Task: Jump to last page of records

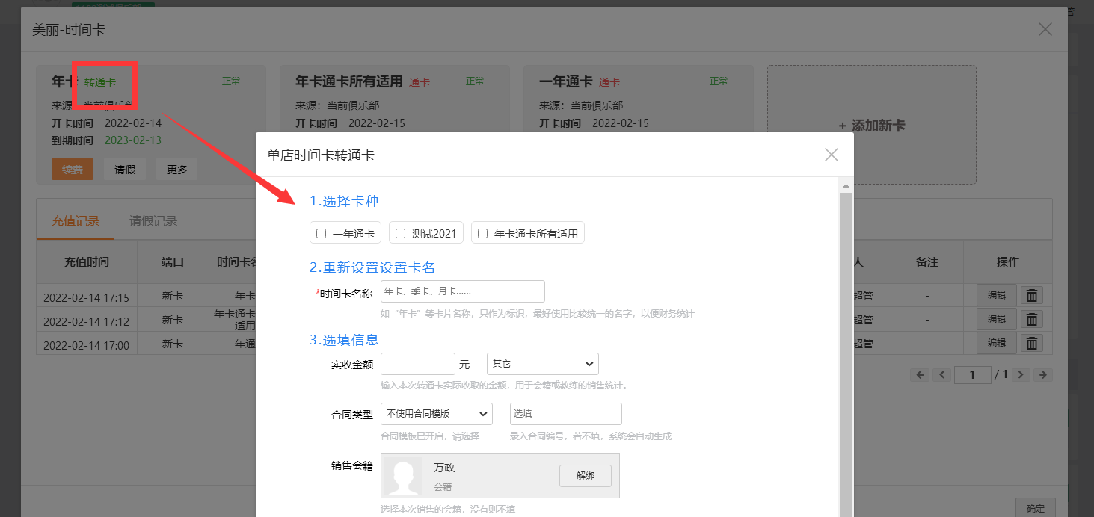Action: (1042, 374)
